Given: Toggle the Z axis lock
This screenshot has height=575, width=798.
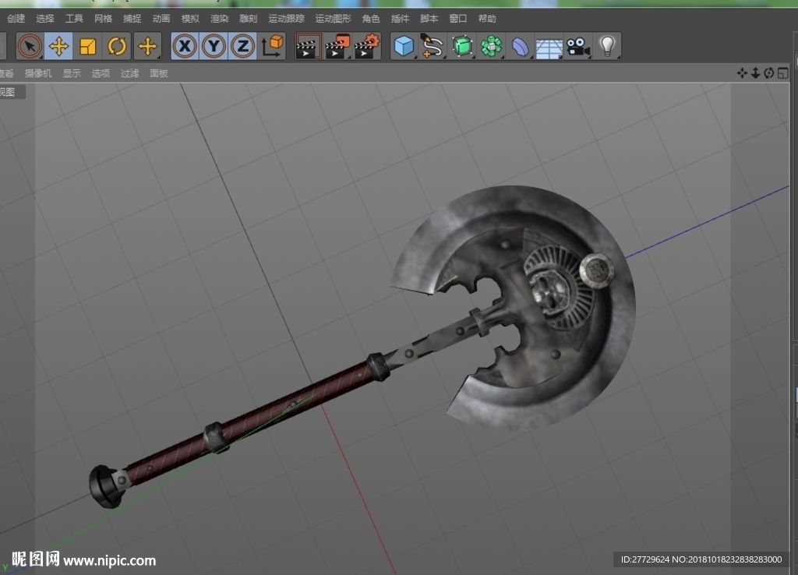Looking at the screenshot, I should pos(243,46).
